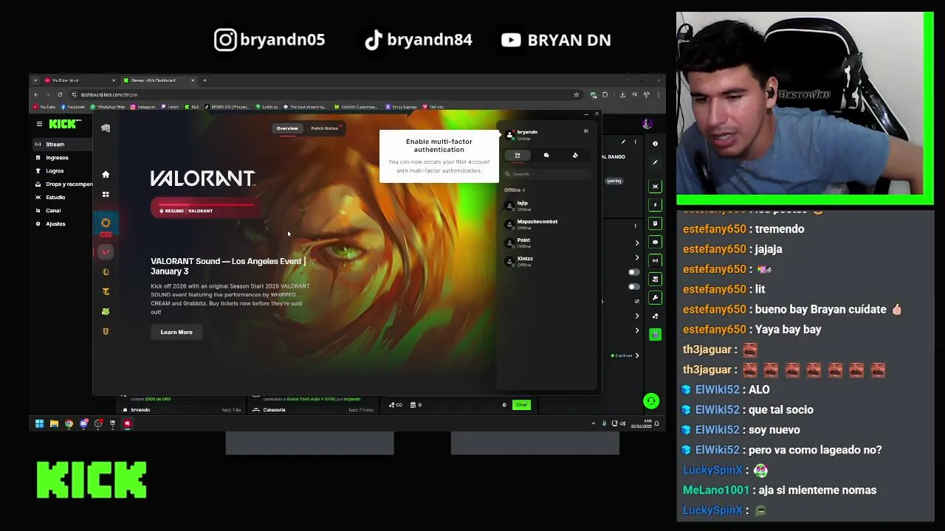Open File Explorer from the taskbar
Image resolution: width=945 pixels, height=531 pixels.
click(x=54, y=424)
